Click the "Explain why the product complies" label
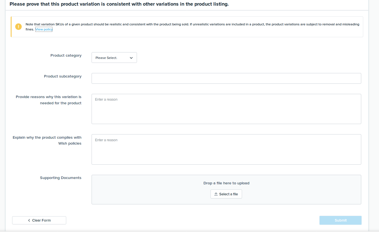The image size is (379, 232). (47, 138)
